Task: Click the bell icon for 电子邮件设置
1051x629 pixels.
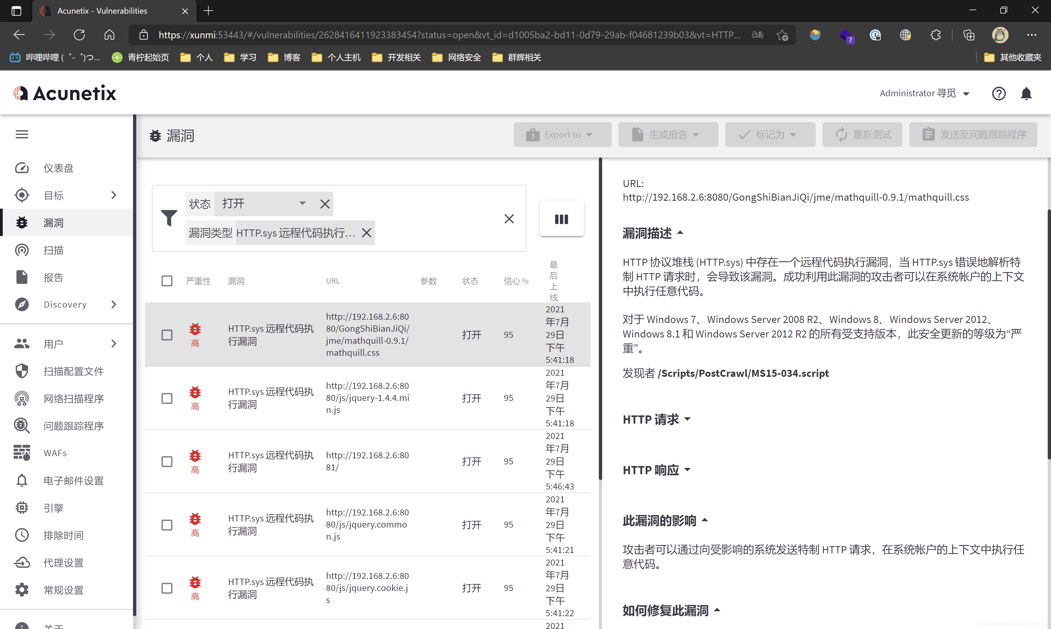Action: (22, 480)
